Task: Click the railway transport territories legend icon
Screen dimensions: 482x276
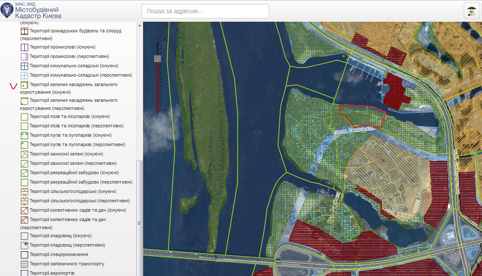Action: pos(24,264)
